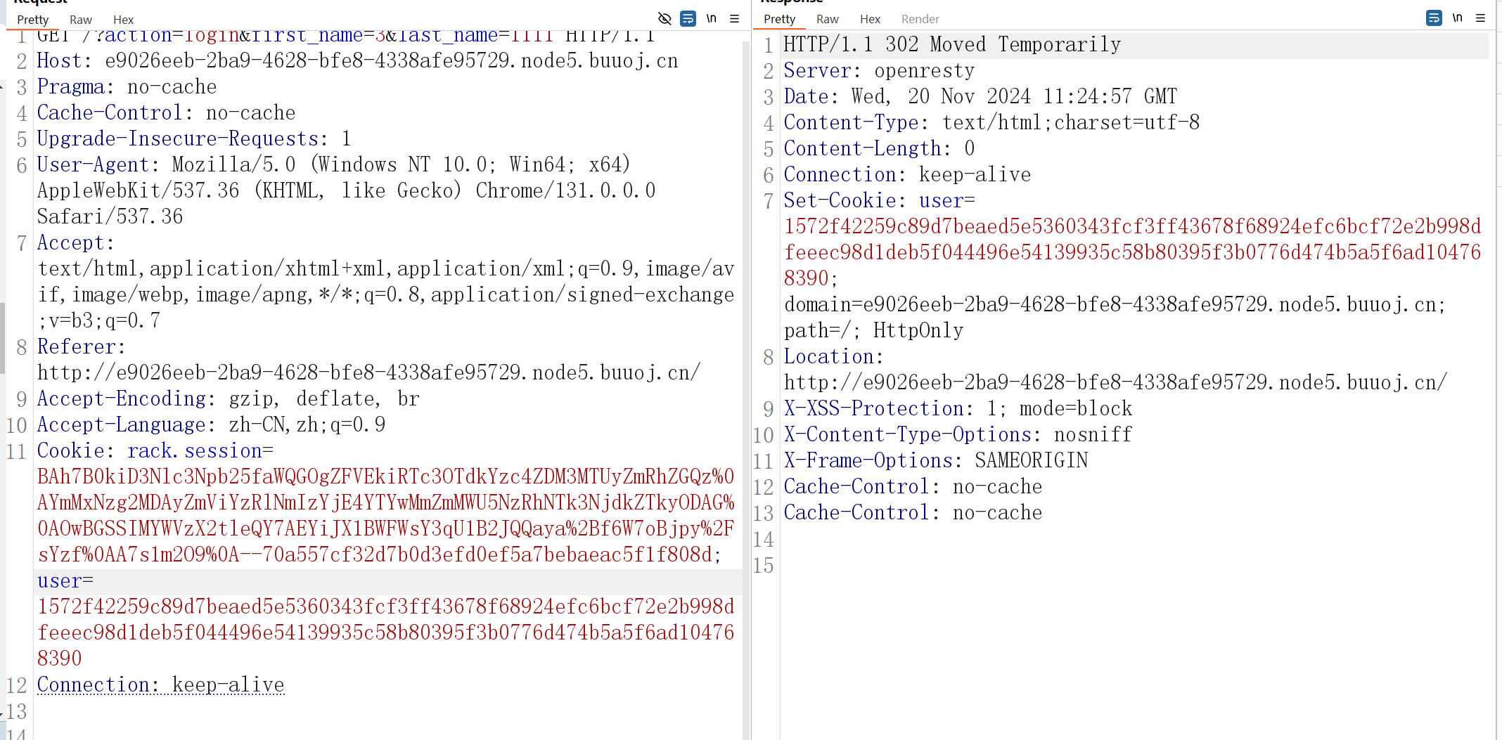The height and width of the screenshot is (740, 1502).
Task: Click the Set-Cookie header name in response
Action: click(840, 201)
